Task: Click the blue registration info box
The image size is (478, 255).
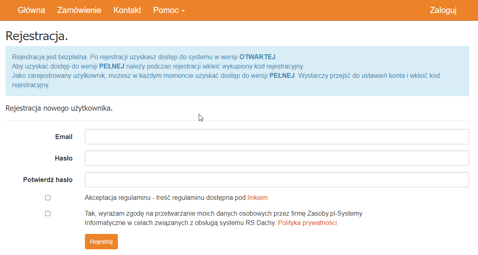Action: 237,71
